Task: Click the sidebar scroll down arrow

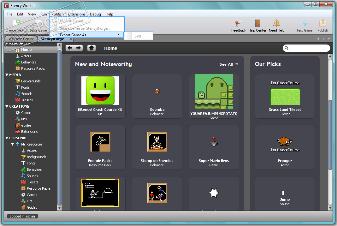Action: tap(60, 208)
